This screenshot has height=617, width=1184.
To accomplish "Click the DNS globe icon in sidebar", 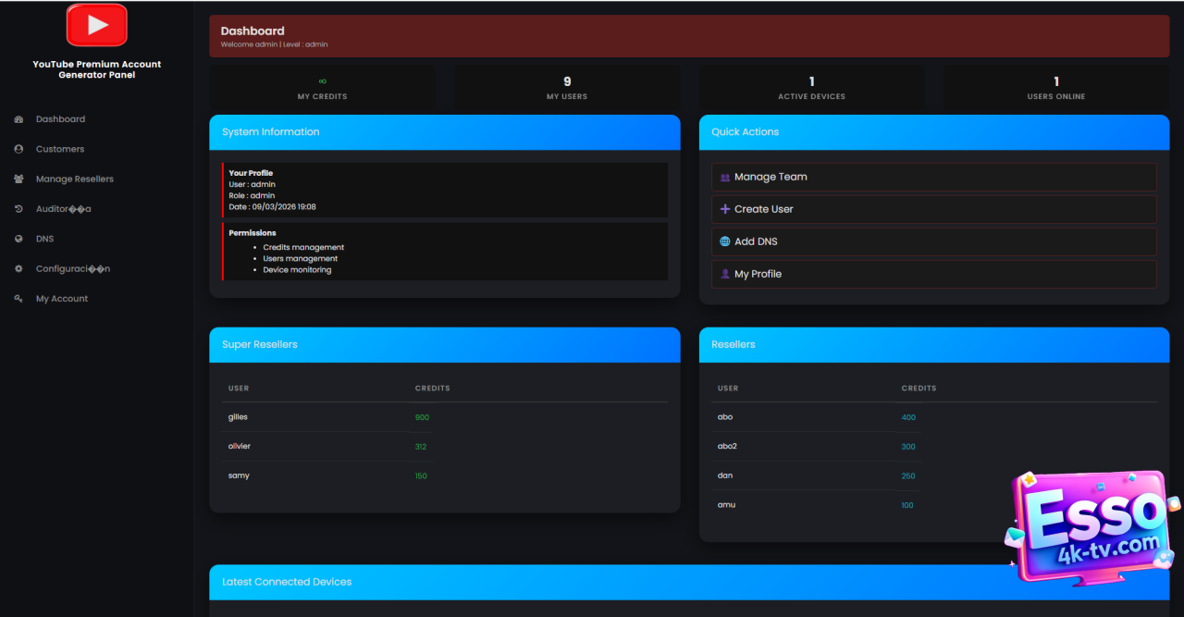I will point(18,239).
